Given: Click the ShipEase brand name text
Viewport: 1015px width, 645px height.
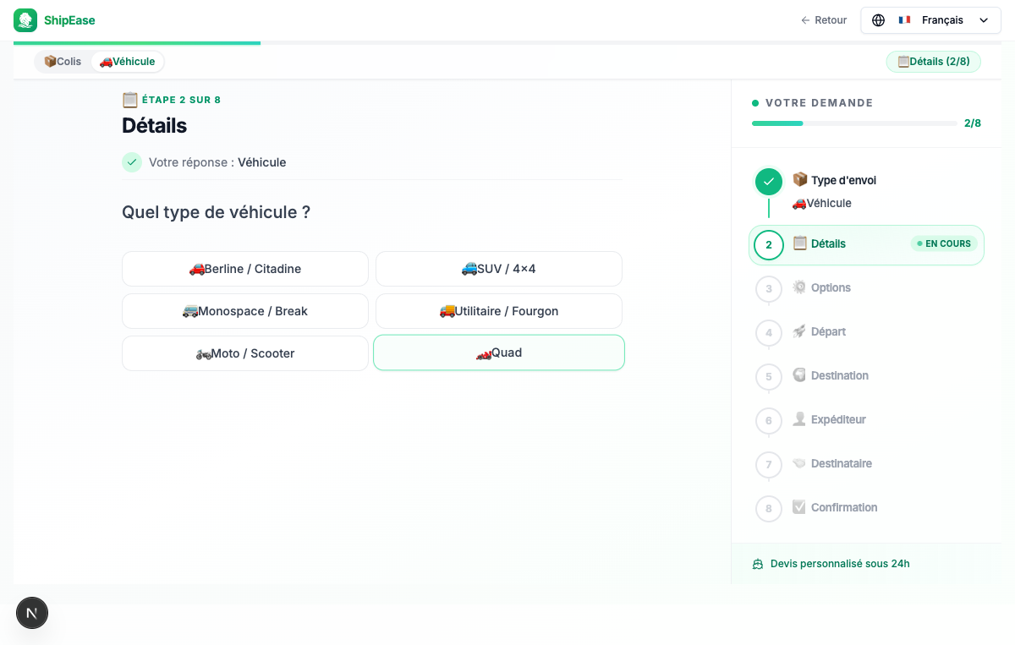Looking at the screenshot, I should (x=69, y=20).
